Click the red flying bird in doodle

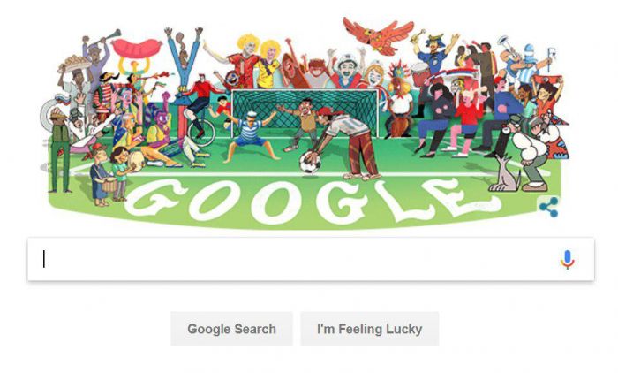coord(378,35)
